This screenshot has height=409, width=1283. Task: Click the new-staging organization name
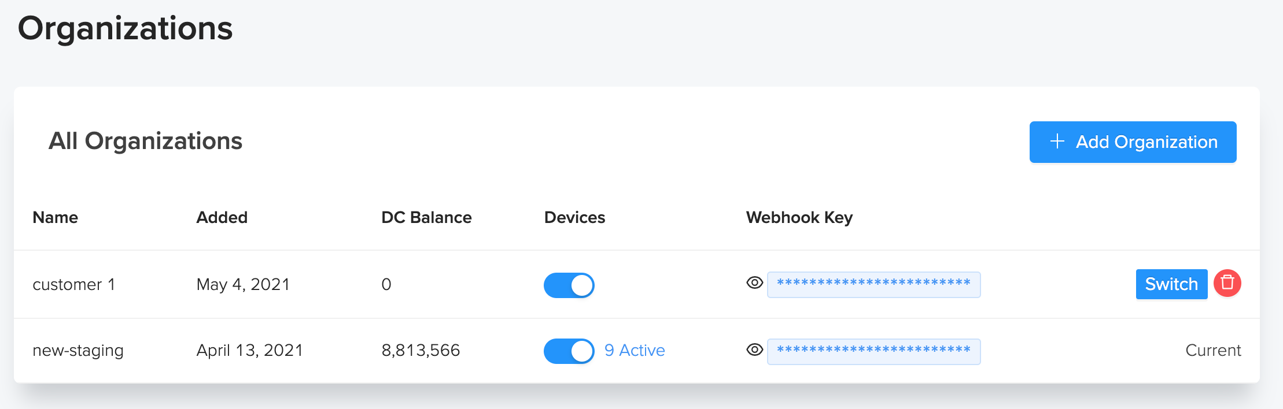(78, 351)
